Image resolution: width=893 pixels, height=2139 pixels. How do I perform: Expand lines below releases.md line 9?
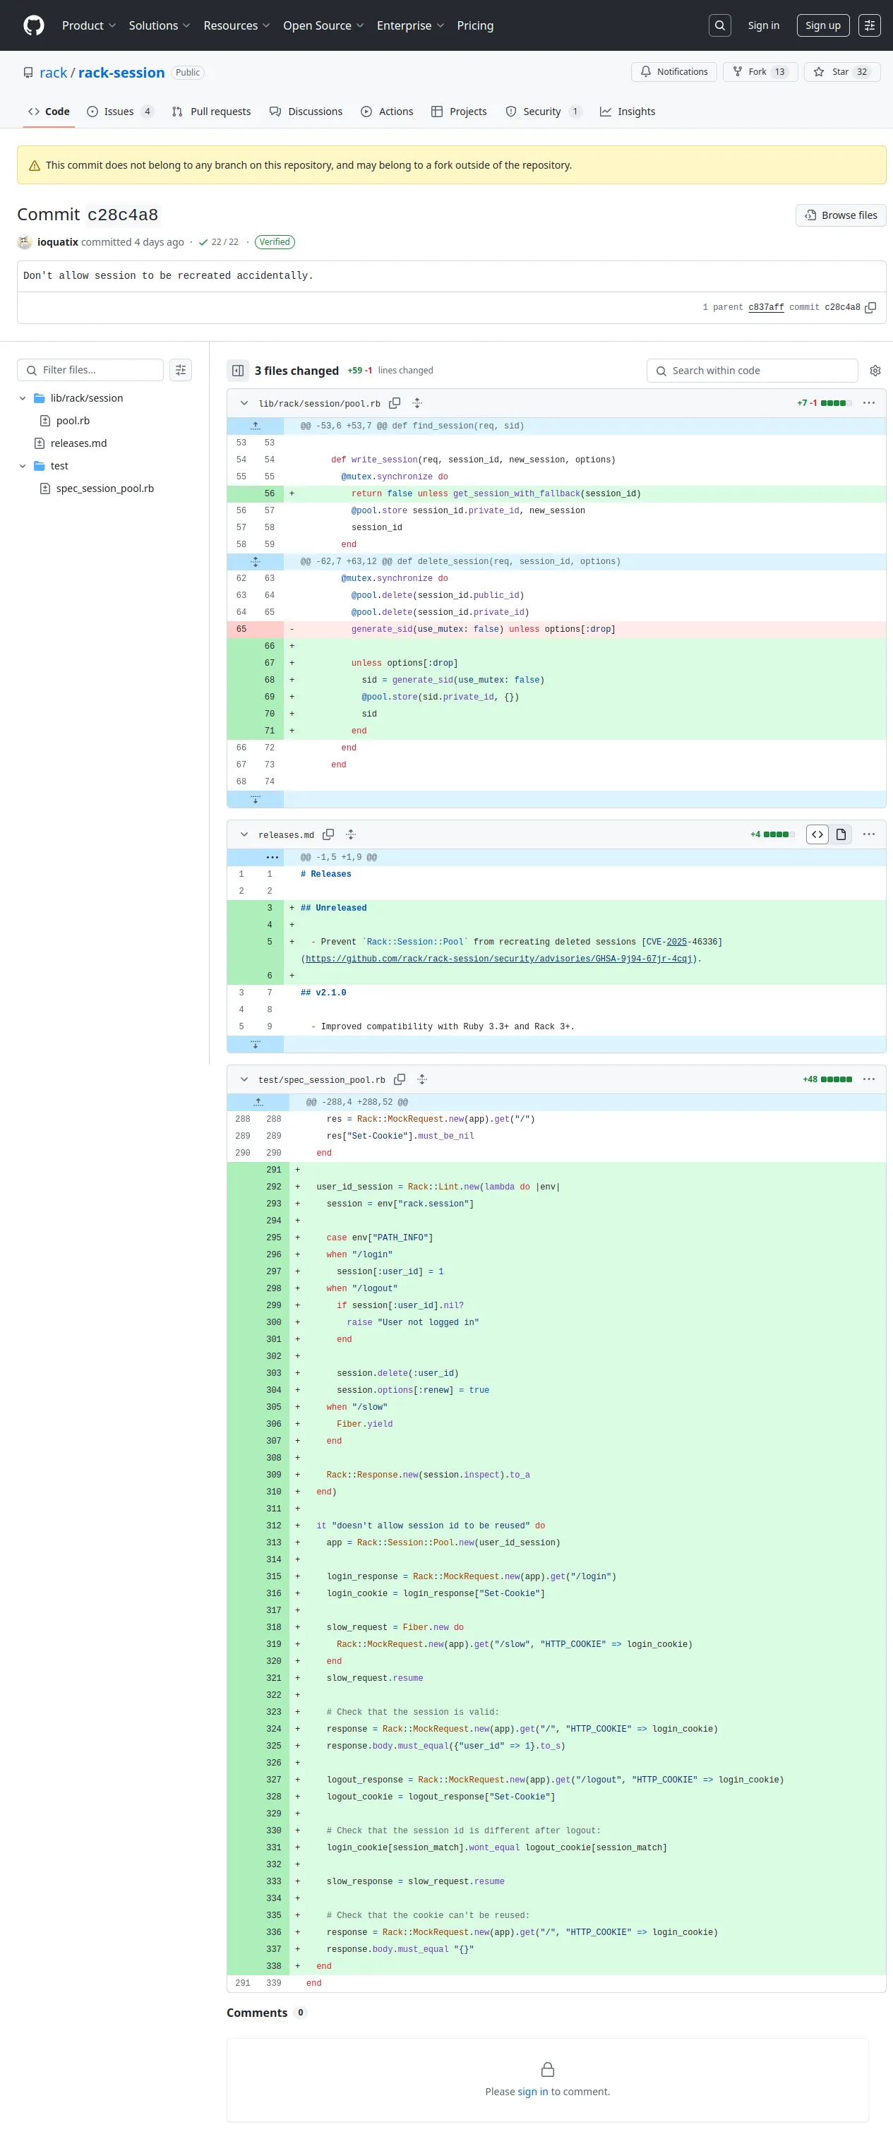pyautogui.click(x=255, y=1044)
